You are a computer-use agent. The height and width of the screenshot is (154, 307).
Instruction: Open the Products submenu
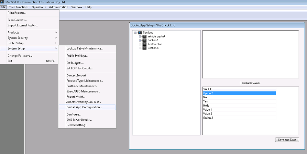(31, 32)
